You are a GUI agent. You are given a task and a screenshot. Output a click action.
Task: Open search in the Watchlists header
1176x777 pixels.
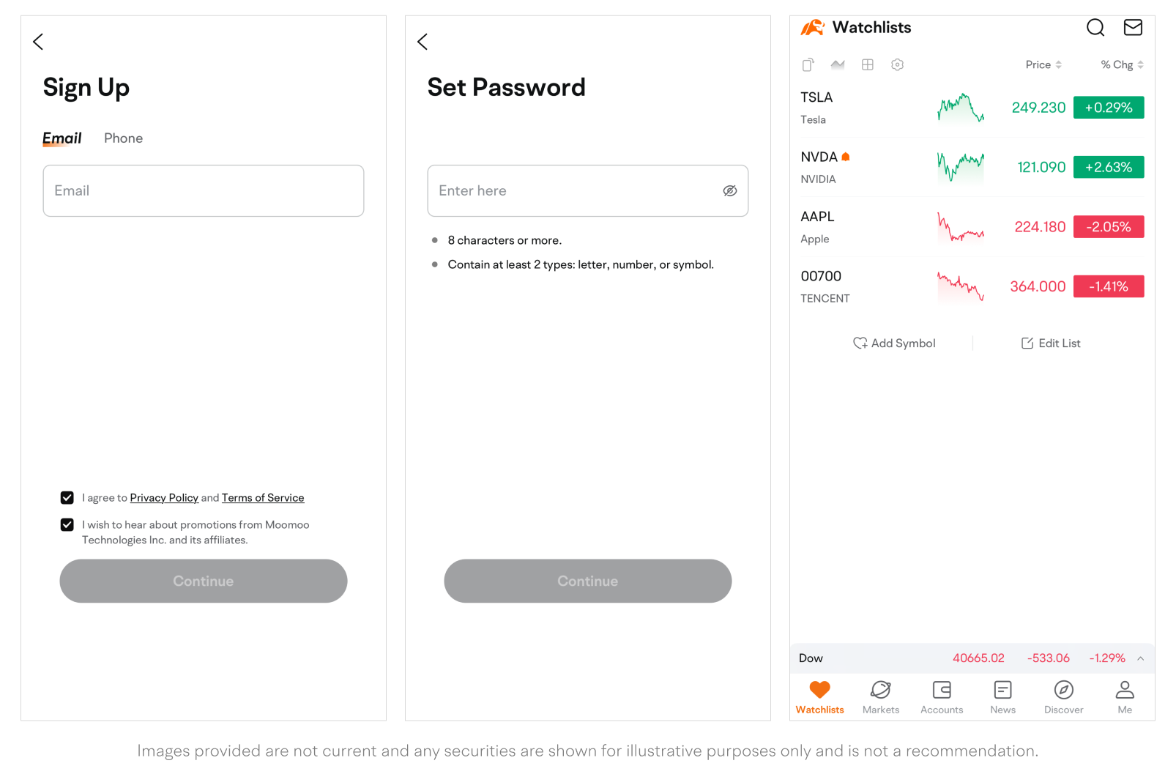tap(1095, 28)
